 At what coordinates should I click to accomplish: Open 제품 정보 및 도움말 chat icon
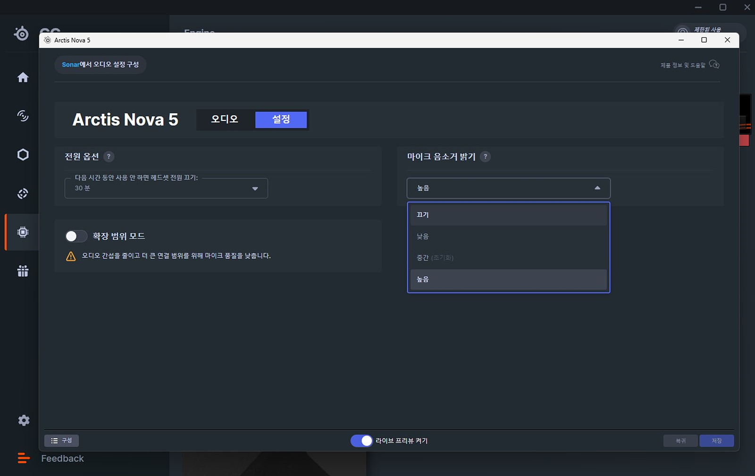714,65
